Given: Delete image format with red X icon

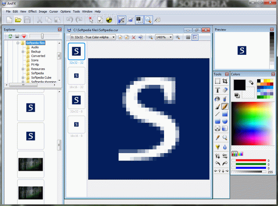Looking at the screenshot, I should point(134,37).
